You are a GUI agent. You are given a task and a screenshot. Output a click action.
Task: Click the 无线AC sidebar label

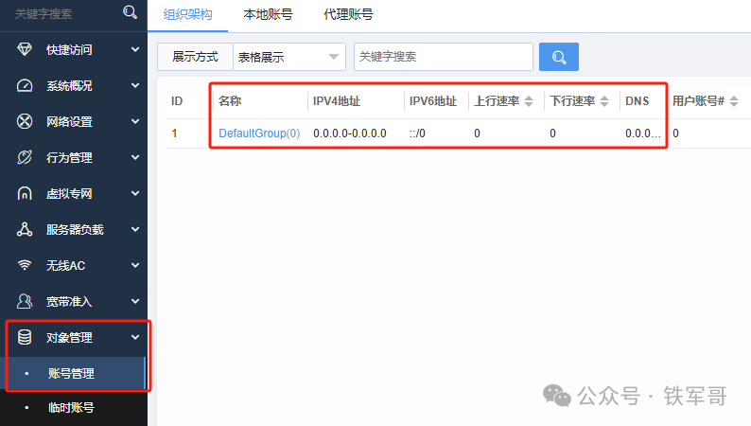coord(65,265)
